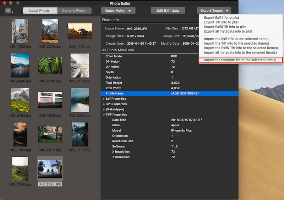The height and width of the screenshot is (200, 284).
Task: Choose Import the template file to selected item(s)
Action: pos(241,60)
